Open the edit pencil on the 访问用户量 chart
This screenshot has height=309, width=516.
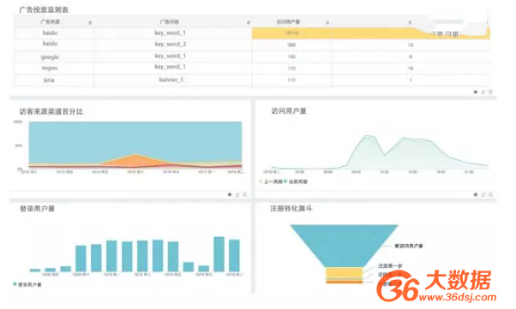(483, 194)
